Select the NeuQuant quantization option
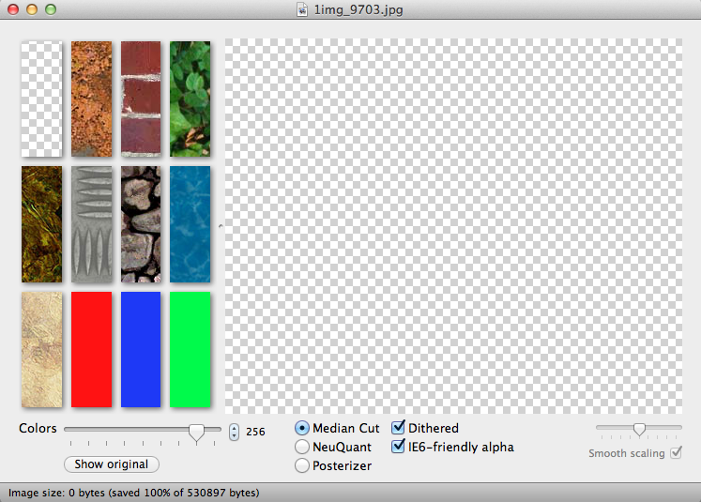 pos(302,447)
